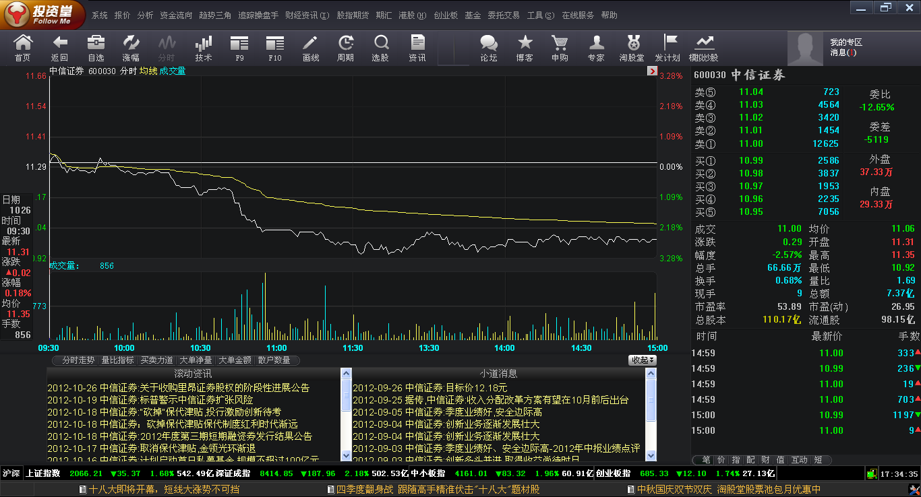
Task: Open 专家 expert person icon
Action: (596, 48)
